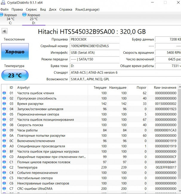
Task: Click the Атрибут column header
Action: (52, 87)
